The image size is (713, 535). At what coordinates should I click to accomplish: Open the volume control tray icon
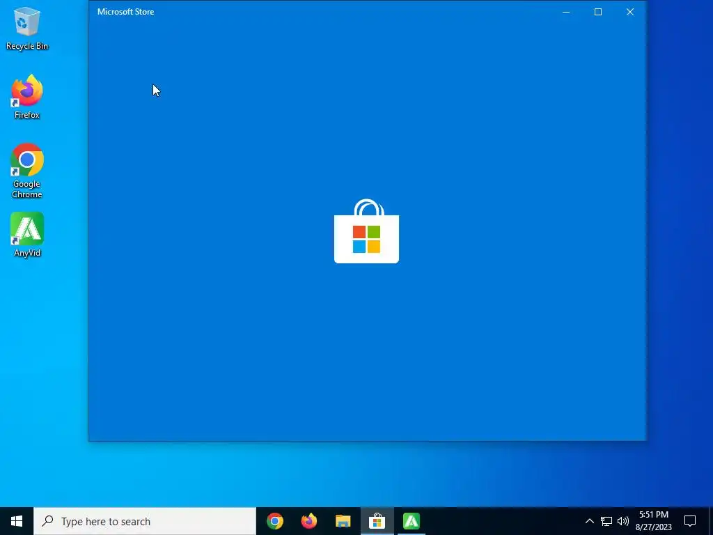tap(623, 521)
